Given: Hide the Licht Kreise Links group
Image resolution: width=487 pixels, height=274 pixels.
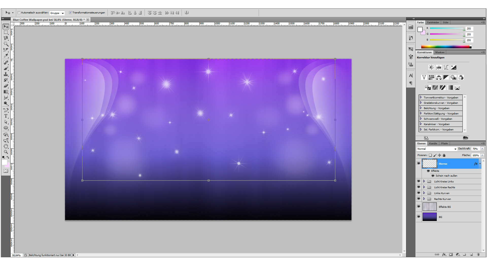Looking at the screenshot, I should [419, 181].
